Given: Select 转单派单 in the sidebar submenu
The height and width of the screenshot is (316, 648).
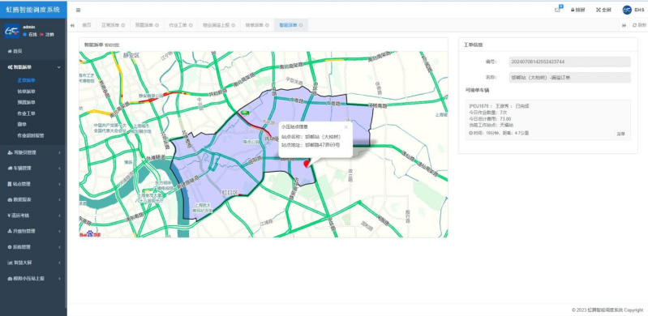Looking at the screenshot, I should [27, 92].
